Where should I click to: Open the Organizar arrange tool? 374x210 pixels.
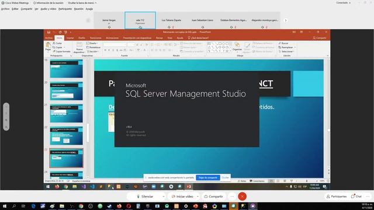coord(237,47)
